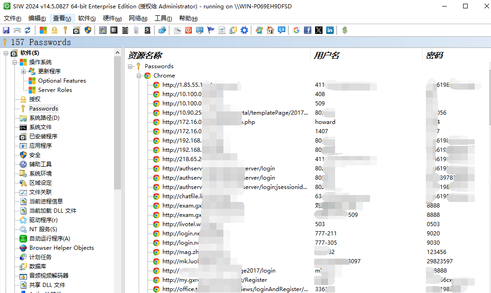Click the left tree's scroll up arrow
This screenshot has width=491, height=293.
point(118,52)
